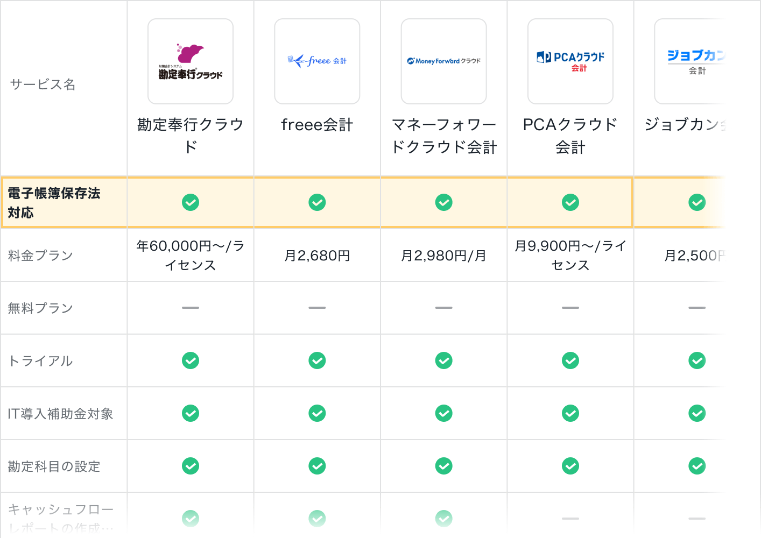Click 勘定奉行クラウド 無料プラン dash icon

(191, 308)
